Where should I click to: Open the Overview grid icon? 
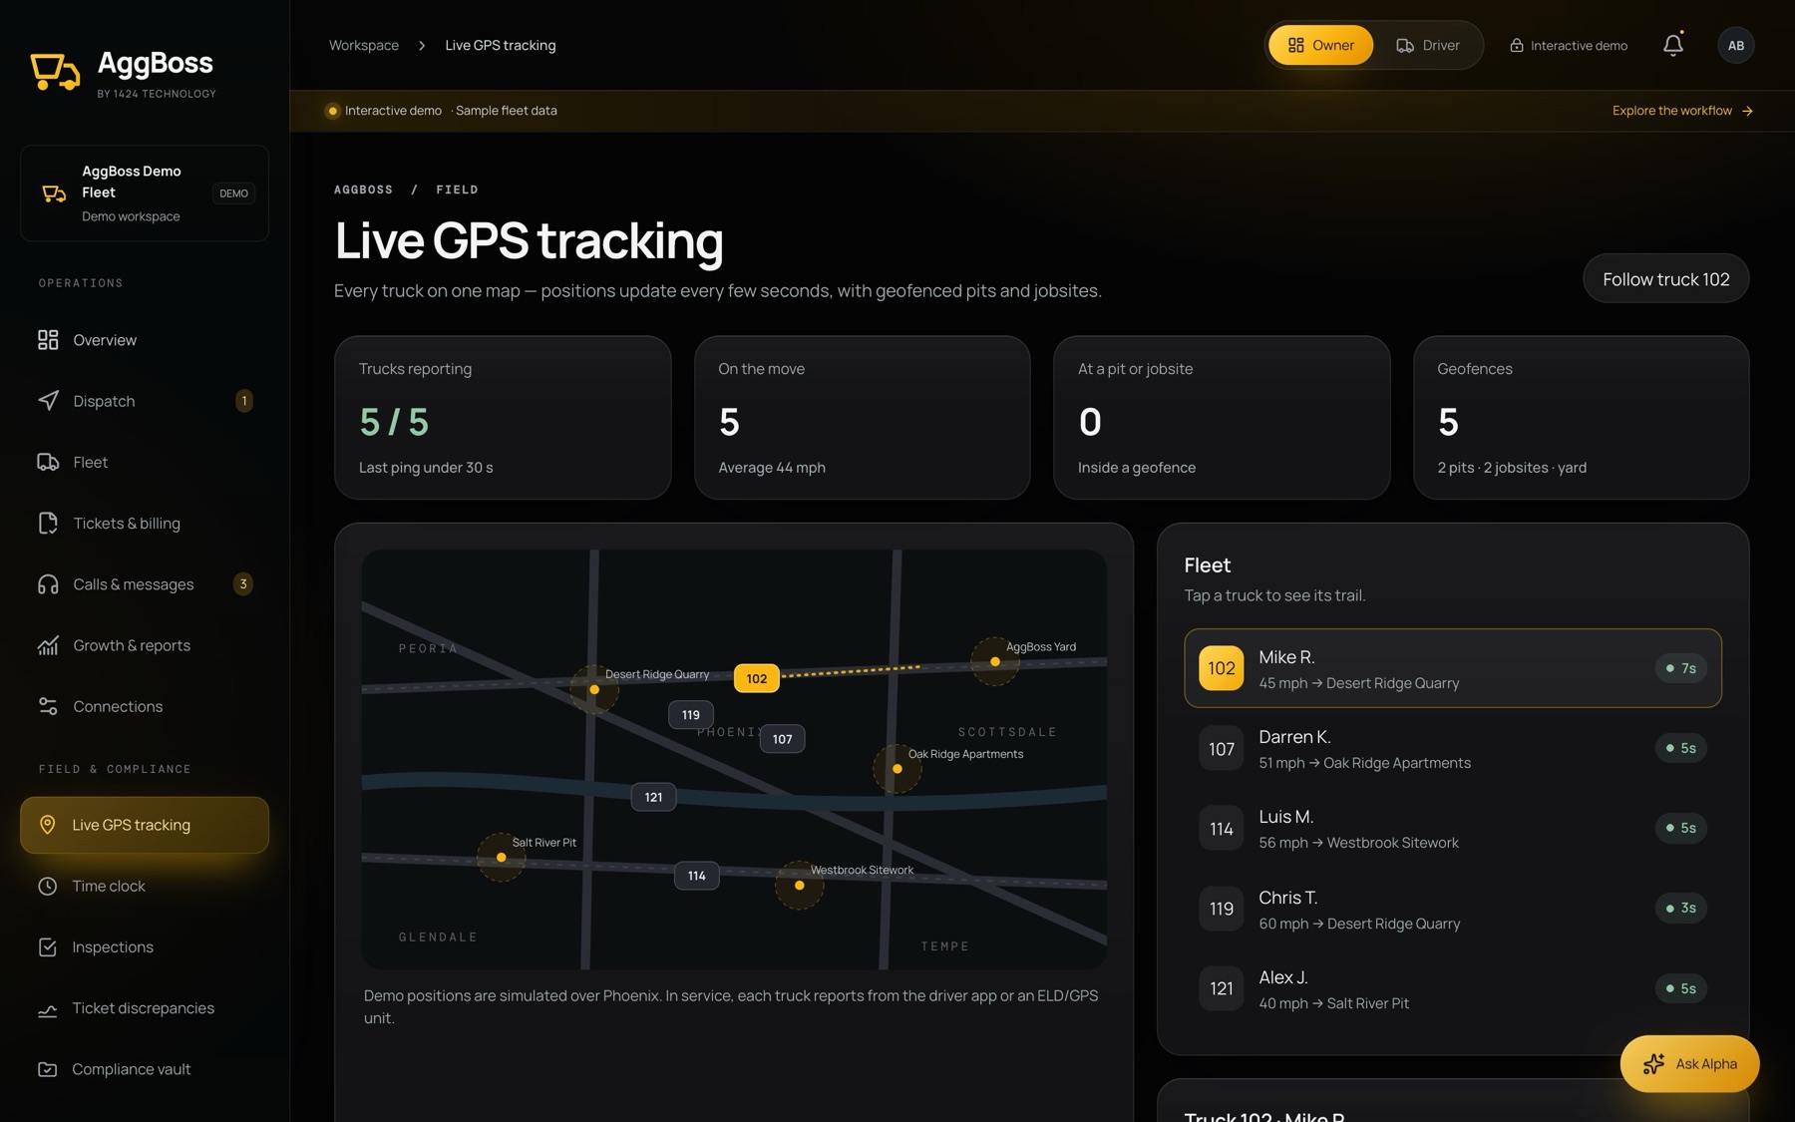[x=48, y=340]
